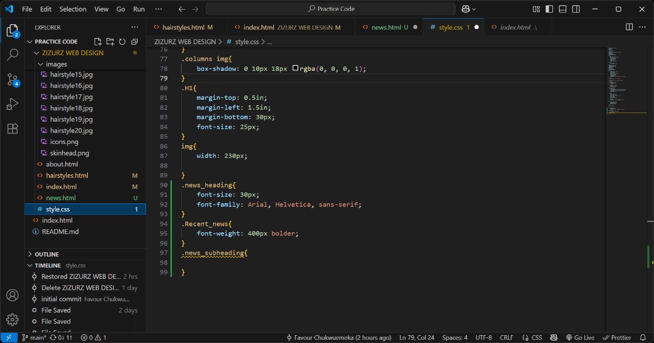Open the Edit menu
Screen dimensions: 654x343
point(46,8)
